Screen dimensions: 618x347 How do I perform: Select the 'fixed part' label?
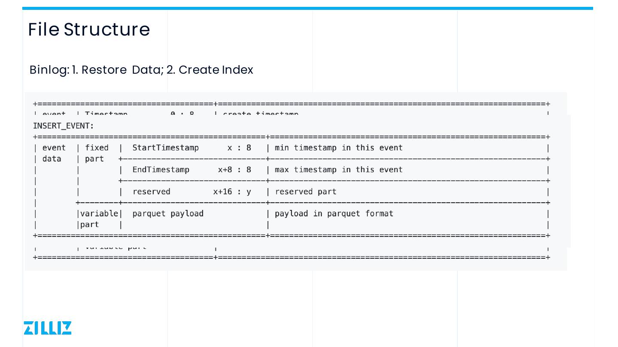97,153
